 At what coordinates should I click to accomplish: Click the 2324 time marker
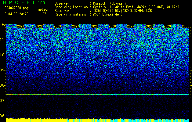[x=76, y=26]
